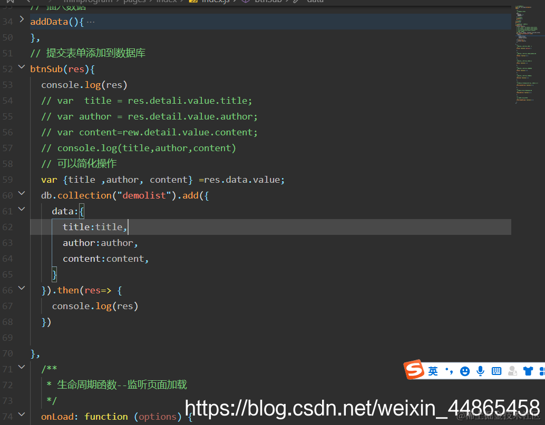The height and width of the screenshot is (425, 545).
Task: Click the comment 生命周期函数--监听页面加载
Action: coord(117,385)
